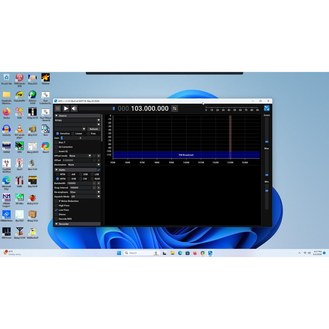Click the SDR++ taskbar icon
Screen dimensions: 329x329
click(210, 253)
